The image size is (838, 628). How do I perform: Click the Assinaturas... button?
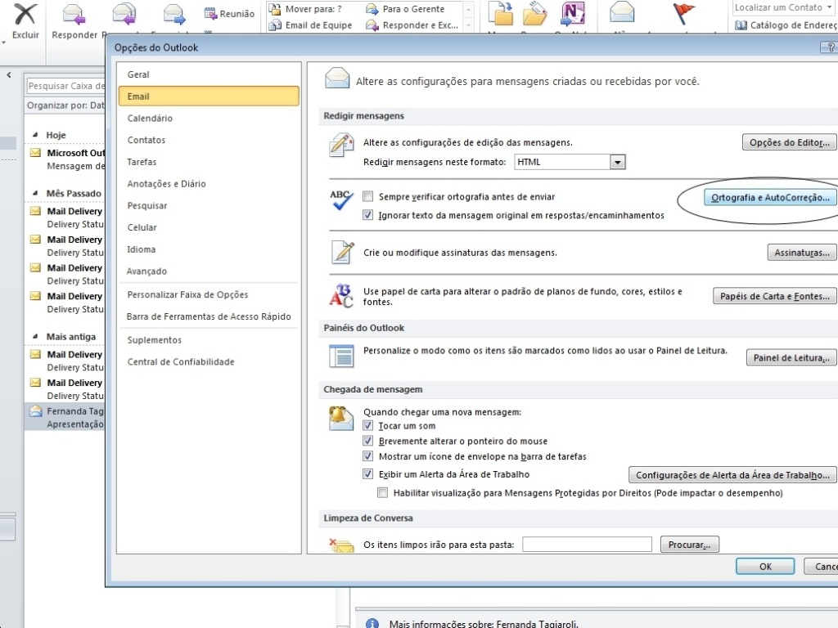tap(801, 253)
